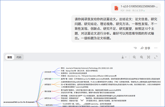Open the attached PDF file card
The width and height of the screenshot is (165, 107).
[x=136, y=8]
